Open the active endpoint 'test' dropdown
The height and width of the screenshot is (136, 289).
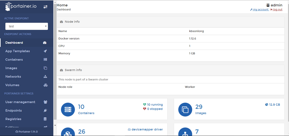click(27, 26)
